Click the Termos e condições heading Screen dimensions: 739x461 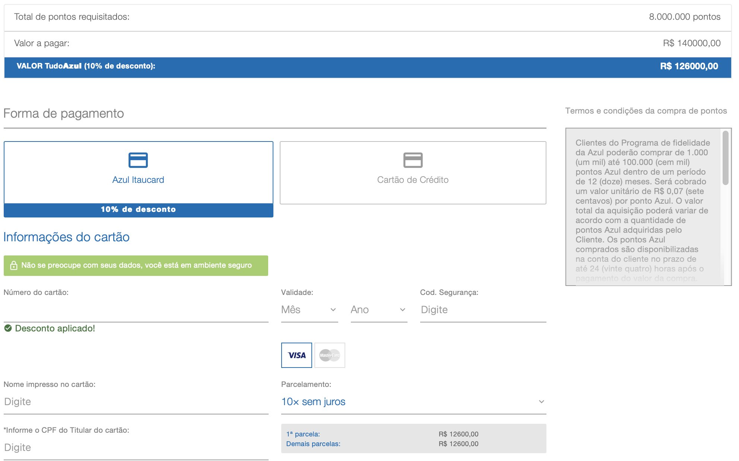tap(646, 111)
